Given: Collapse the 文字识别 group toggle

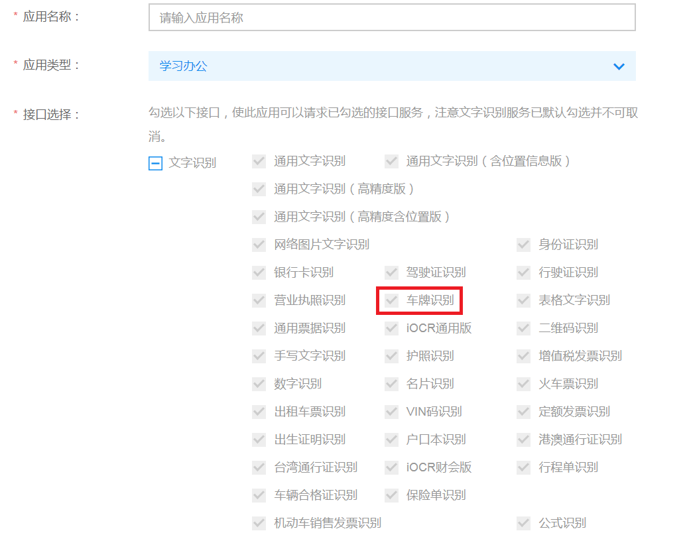Looking at the screenshot, I should tap(155, 163).
